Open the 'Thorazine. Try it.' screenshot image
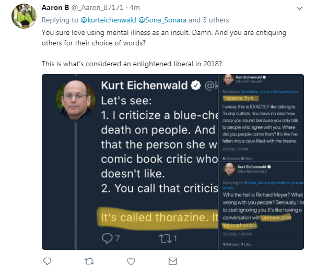 261,118
